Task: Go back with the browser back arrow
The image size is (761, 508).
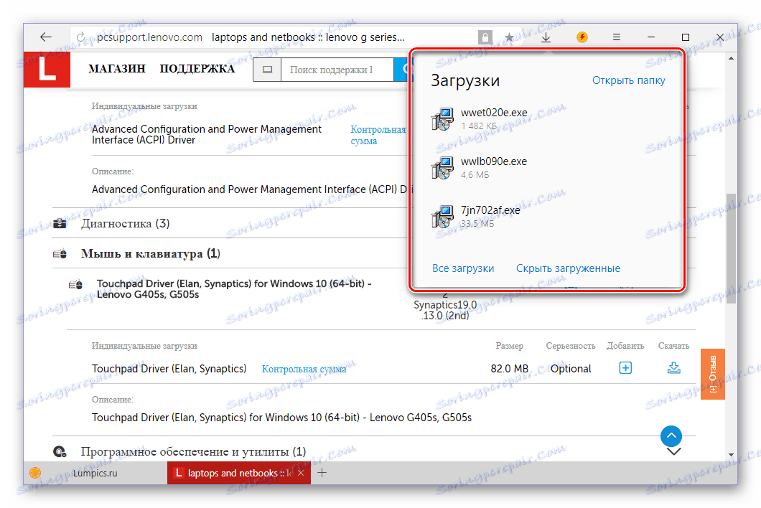Action: 46,37
